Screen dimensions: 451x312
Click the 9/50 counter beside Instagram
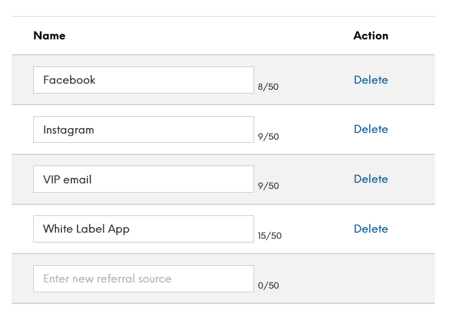pos(268,137)
